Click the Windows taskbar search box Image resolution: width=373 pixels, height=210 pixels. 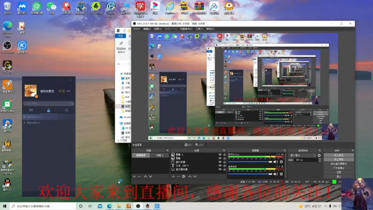(x=43, y=206)
